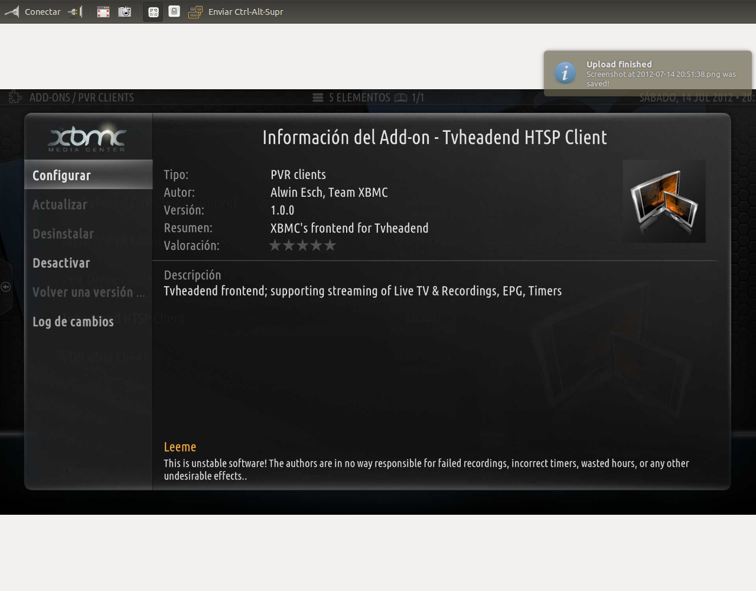The width and height of the screenshot is (756, 591).
Task: Click the Información del Add-on dialog title
Action: point(435,137)
